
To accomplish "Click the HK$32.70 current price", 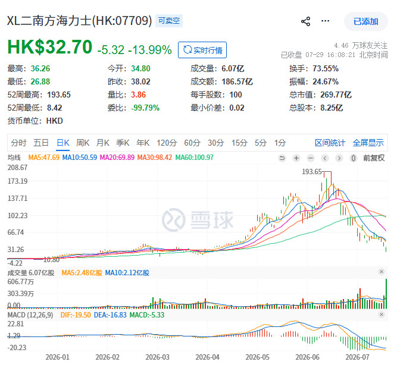I will coord(50,47).
